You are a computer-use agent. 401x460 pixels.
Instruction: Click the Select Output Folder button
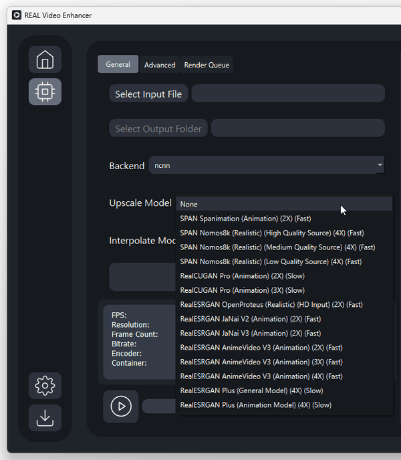158,128
